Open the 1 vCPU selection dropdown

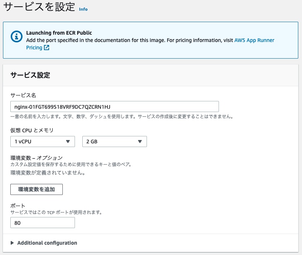coord(42,141)
